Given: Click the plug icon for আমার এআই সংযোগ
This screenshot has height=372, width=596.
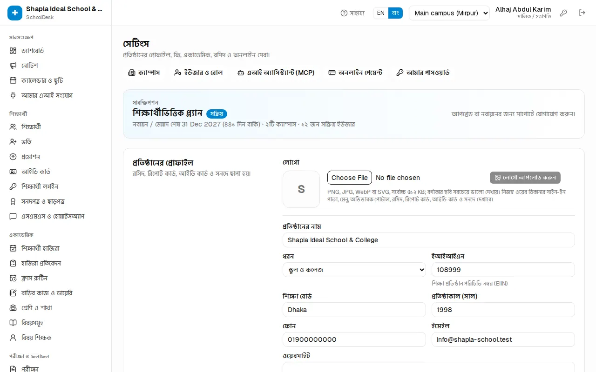Looking at the screenshot, I should point(13,95).
